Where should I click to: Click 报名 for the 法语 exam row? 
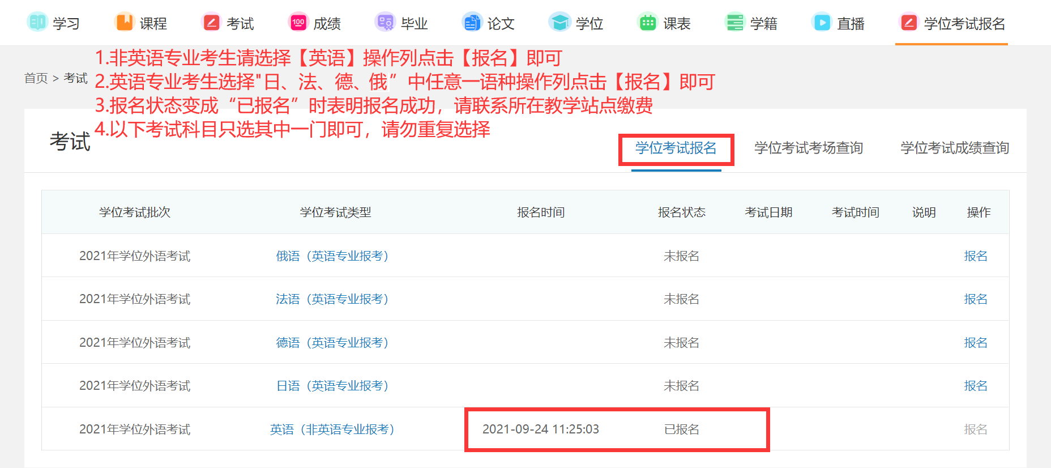click(x=975, y=299)
